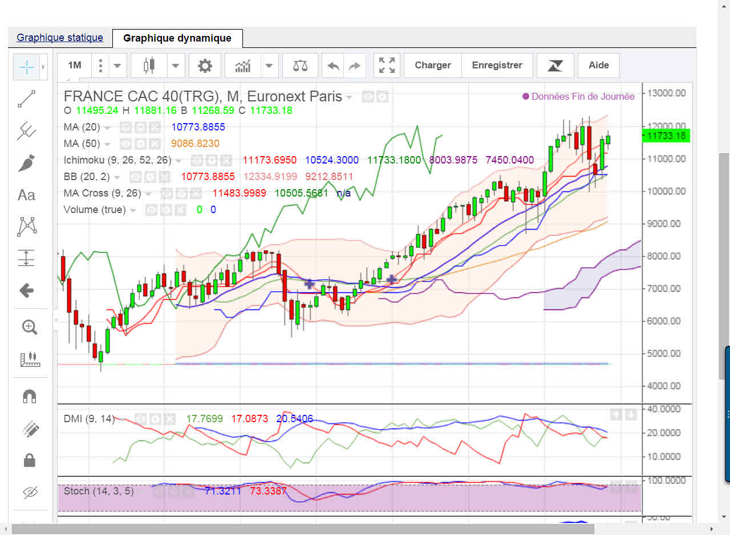Remove the Volume (true) indicator
Screen dimensions: 730x535
[x=180, y=210]
